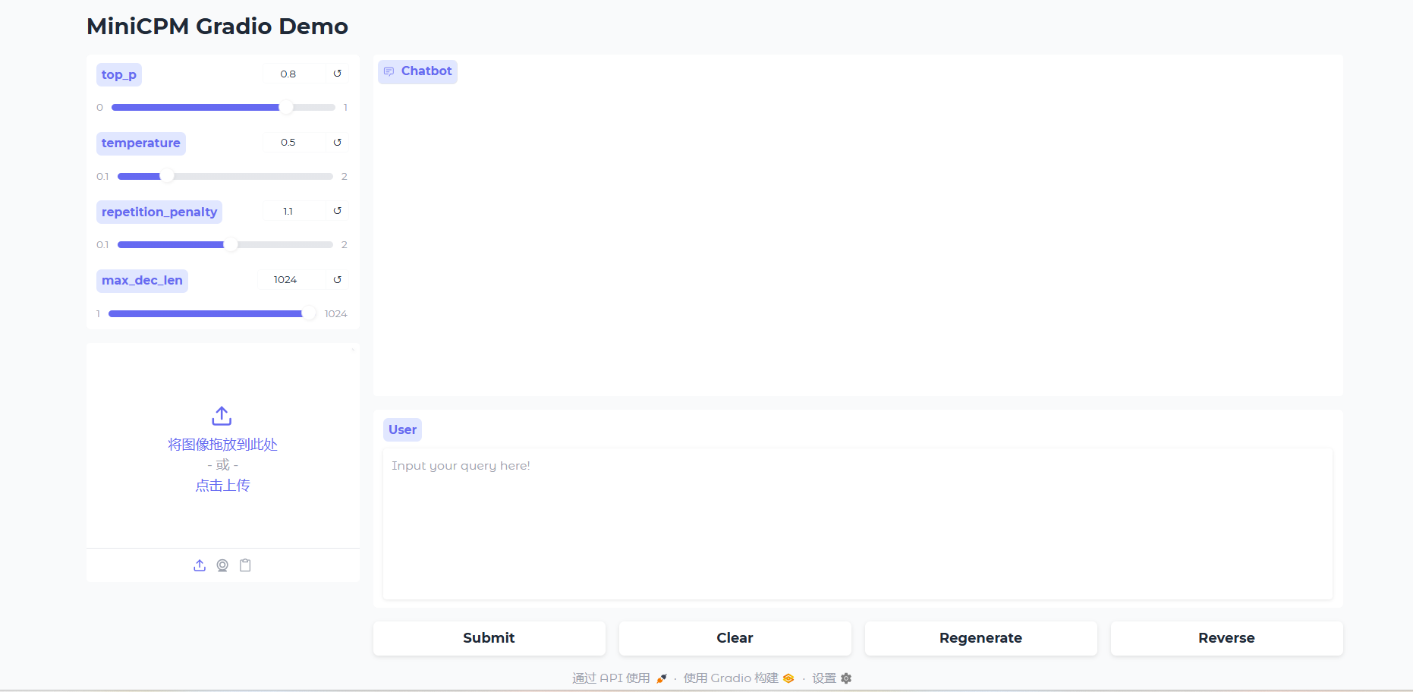This screenshot has width=1413, height=692.
Task: Click the 'MiniCPM Gradio Demo' heading
Action: 217,27
